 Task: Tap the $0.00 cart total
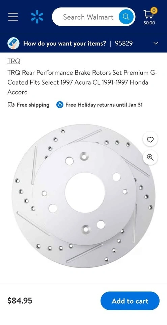149,23
